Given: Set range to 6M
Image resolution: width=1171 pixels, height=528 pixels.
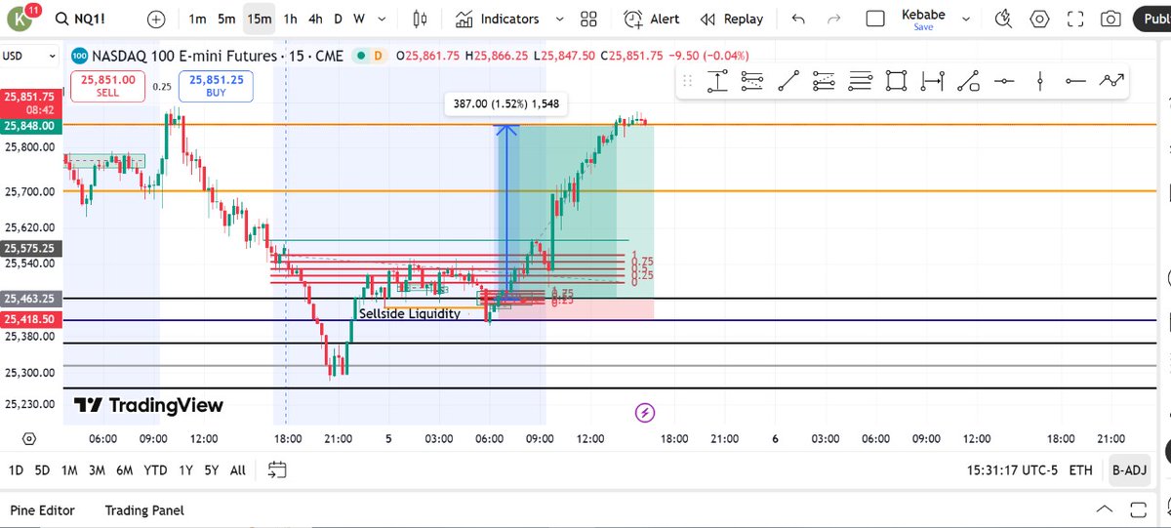Looking at the screenshot, I should pyautogui.click(x=124, y=470).
